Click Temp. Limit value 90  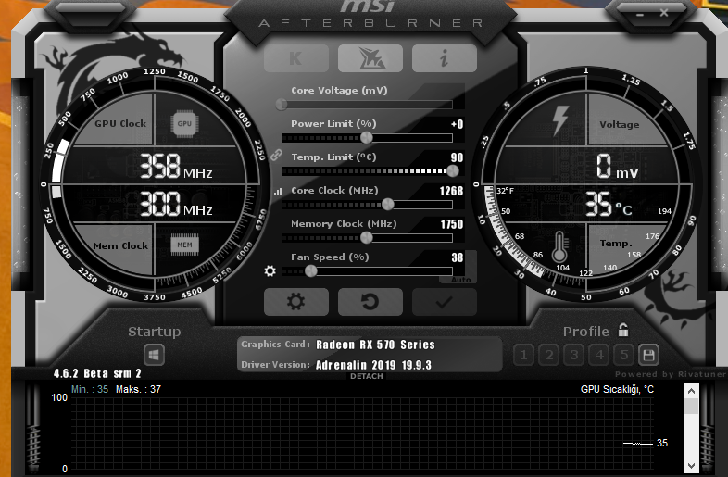click(x=457, y=157)
